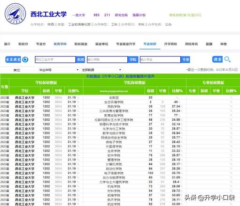Select the 公共政策与管理学院 cell
This screenshot has height=206, width=240.
(114, 111)
